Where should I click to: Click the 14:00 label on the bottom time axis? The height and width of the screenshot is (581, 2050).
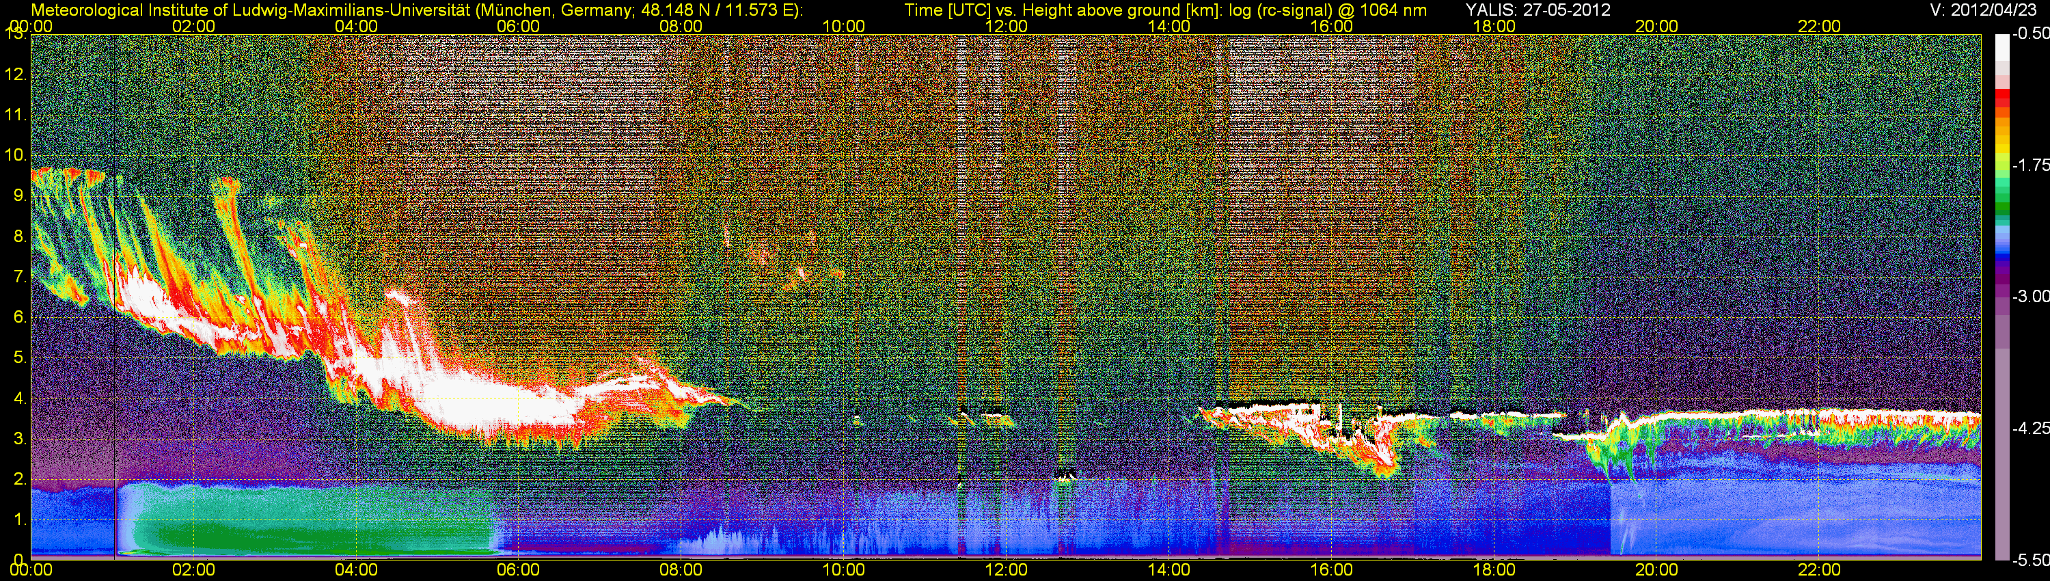[x=1169, y=571]
